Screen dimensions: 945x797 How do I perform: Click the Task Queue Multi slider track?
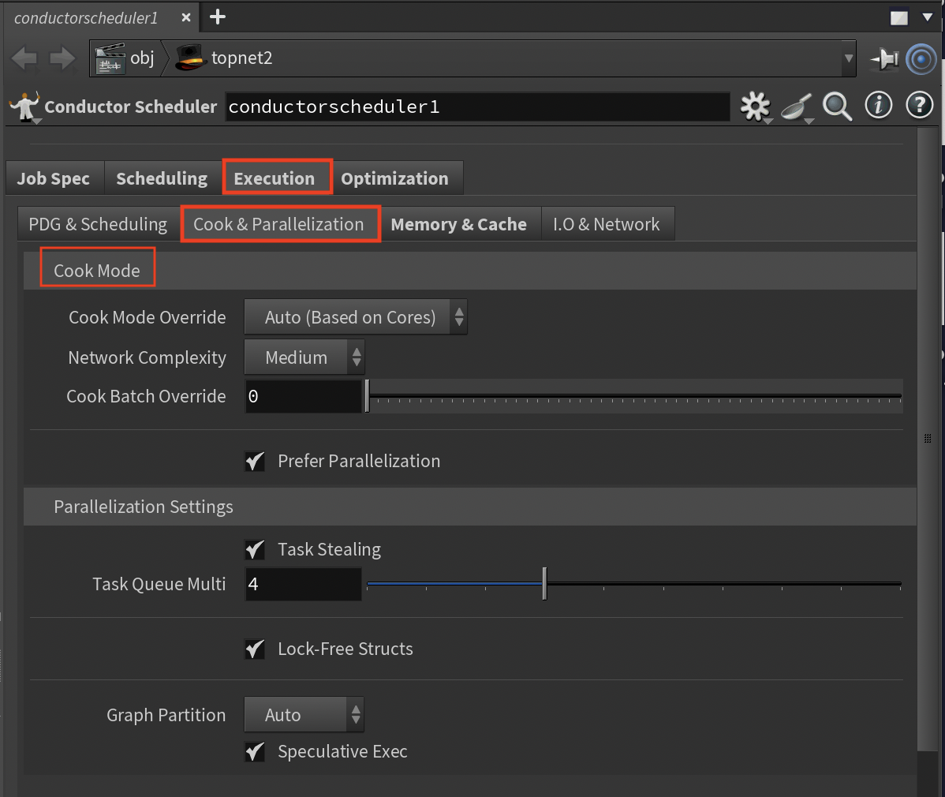(634, 584)
